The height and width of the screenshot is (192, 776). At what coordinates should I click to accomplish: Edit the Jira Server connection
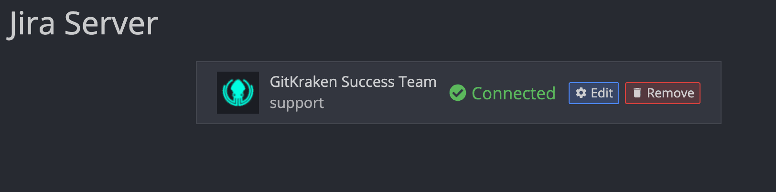pyautogui.click(x=593, y=93)
